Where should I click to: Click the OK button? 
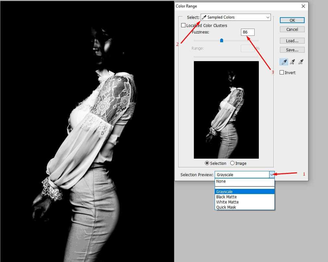(292, 20)
